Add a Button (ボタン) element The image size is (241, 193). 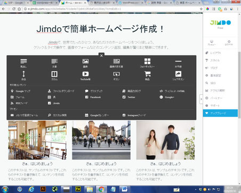click(116, 76)
